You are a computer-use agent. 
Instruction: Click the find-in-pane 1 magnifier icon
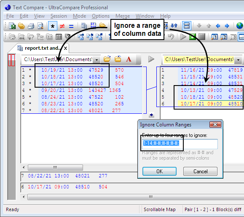click(x=215, y=37)
